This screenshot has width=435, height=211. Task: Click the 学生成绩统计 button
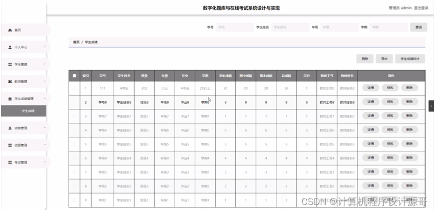tap(410, 59)
